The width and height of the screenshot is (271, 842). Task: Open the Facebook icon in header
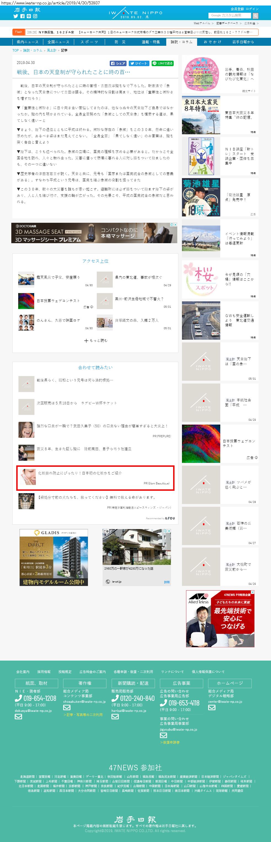click(x=22, y=16)
